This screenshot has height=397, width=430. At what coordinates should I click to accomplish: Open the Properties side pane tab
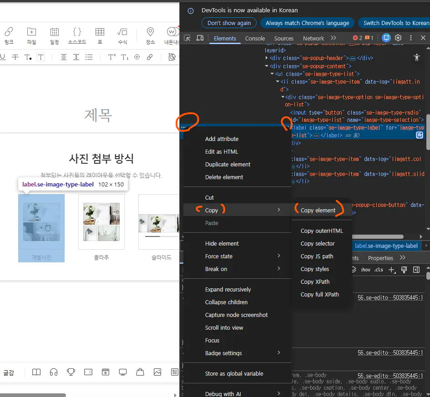[380, 258]
